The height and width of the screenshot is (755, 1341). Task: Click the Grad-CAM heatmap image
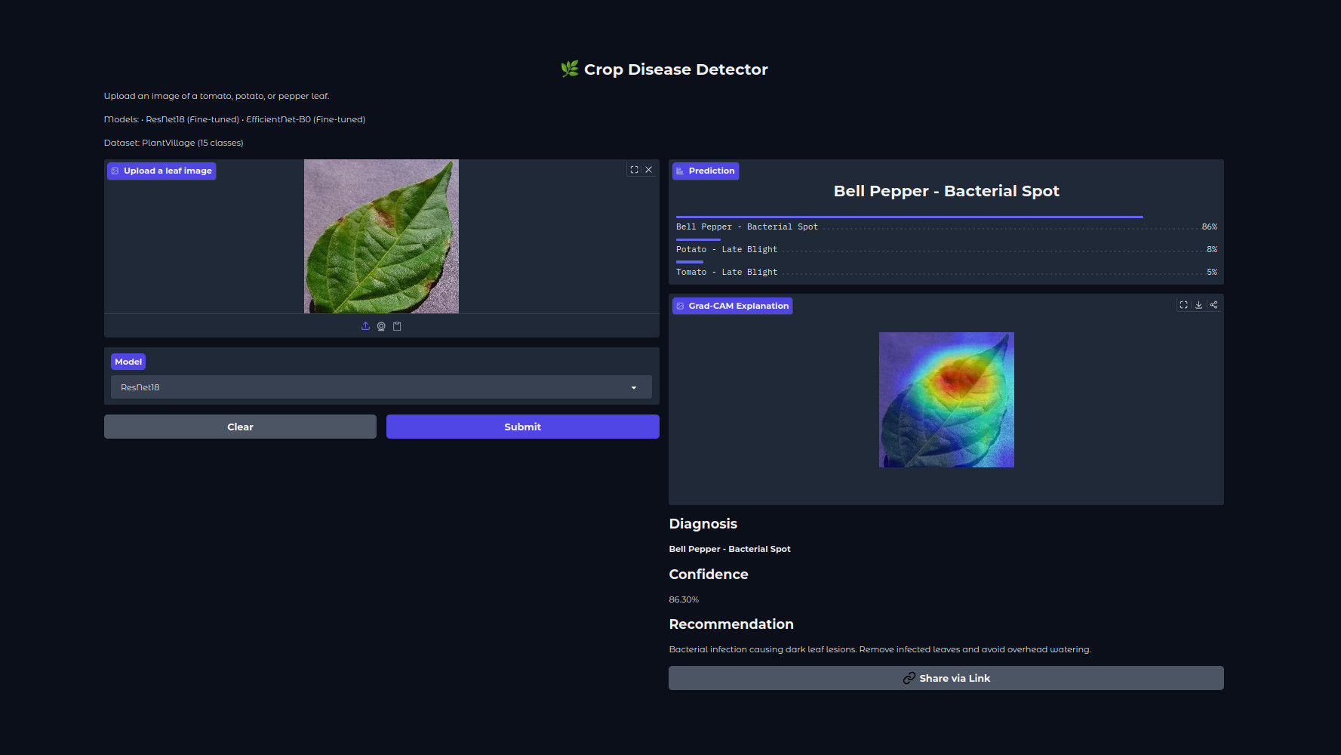pos(946,399)
